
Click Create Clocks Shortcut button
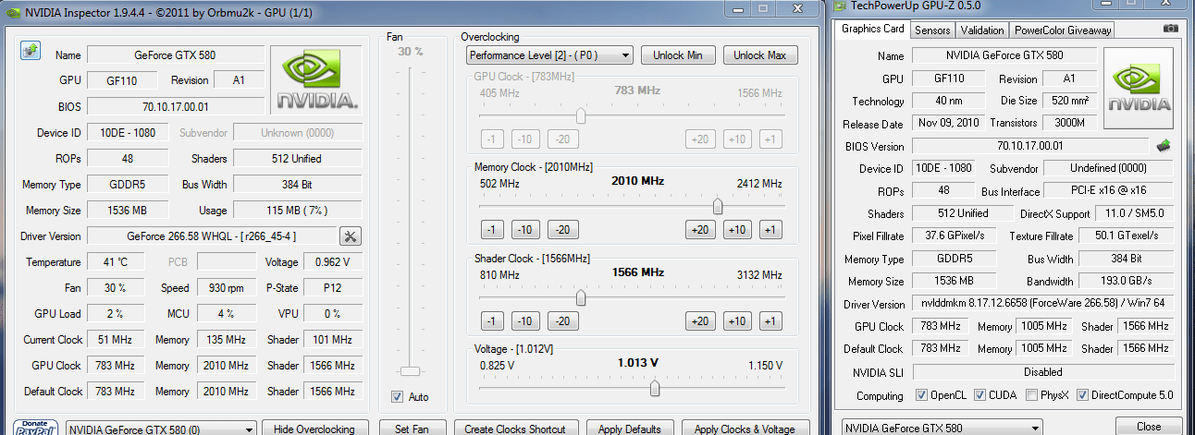coord(517,429)
